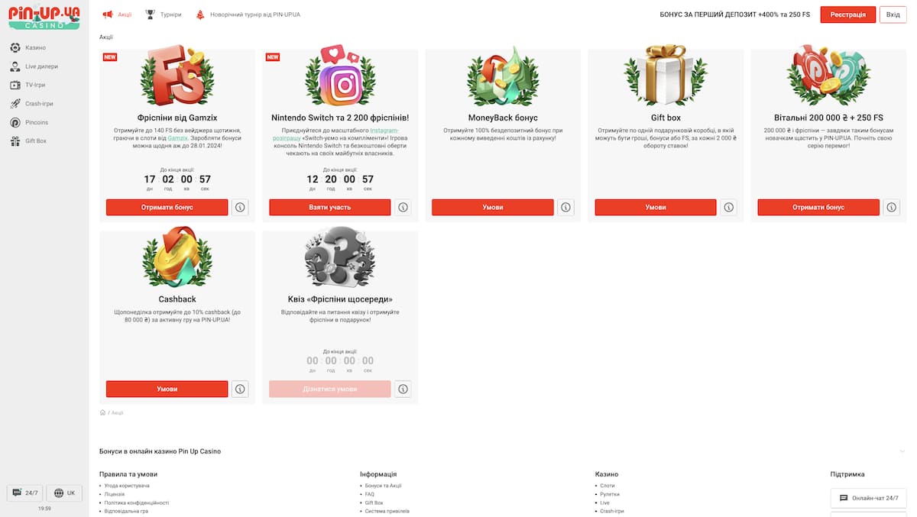
Task: Open the UK language selector
Action: point(64,493)
